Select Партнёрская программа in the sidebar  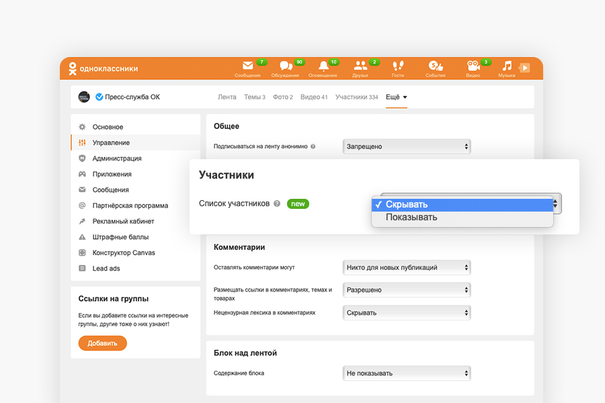130,206
